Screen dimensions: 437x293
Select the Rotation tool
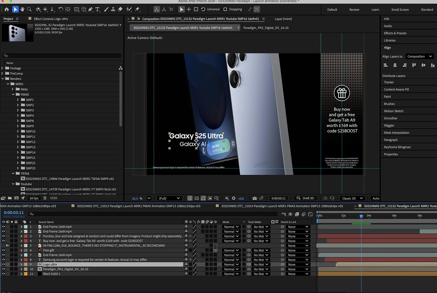[x=61, y=9]
